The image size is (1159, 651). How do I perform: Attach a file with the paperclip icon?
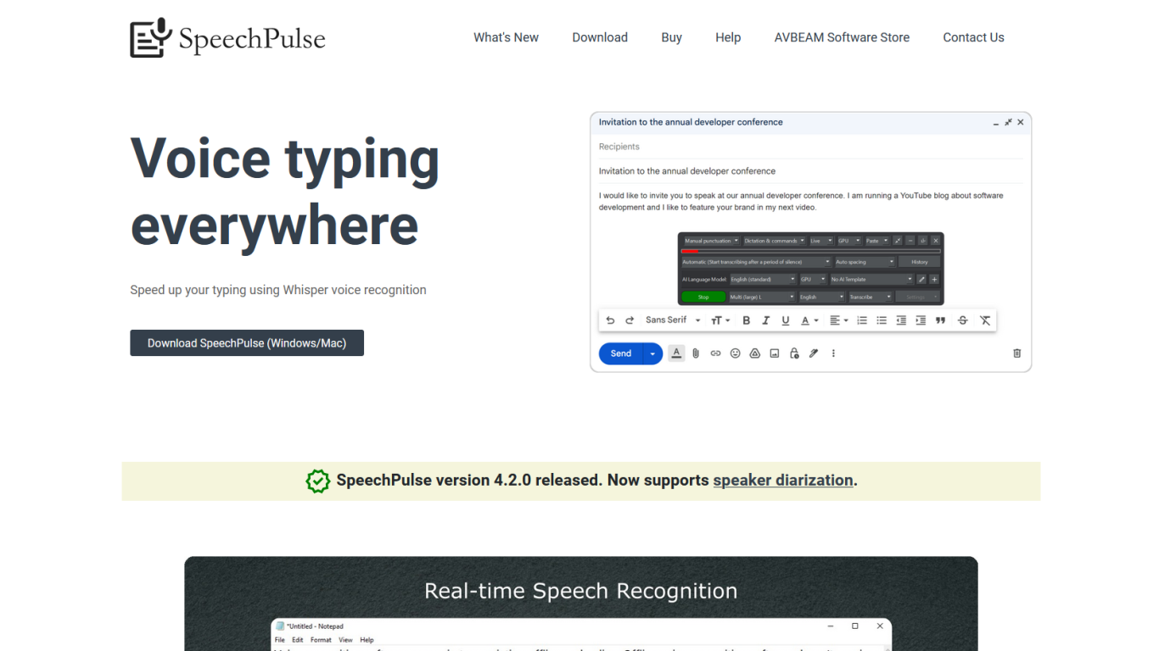click(696, 353)
